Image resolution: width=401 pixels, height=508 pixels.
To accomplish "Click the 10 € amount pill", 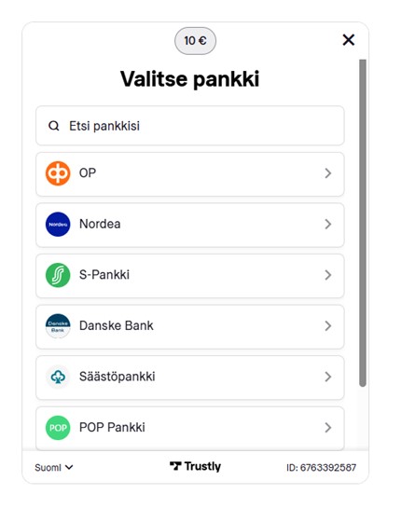I will pyautogui.click(x=195, y=41).
